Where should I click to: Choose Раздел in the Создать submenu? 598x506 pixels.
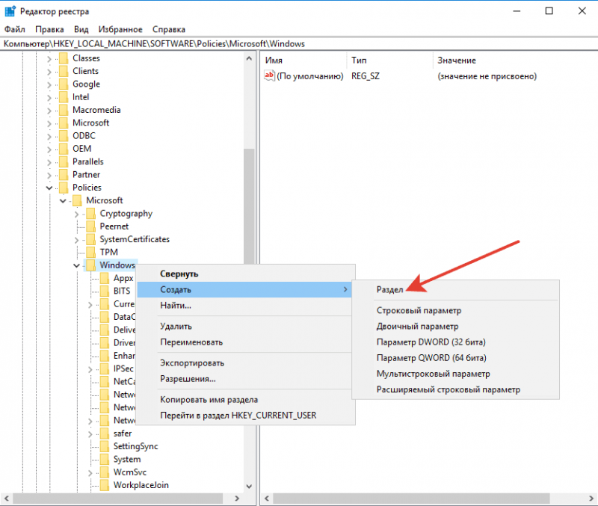[455, 290]
